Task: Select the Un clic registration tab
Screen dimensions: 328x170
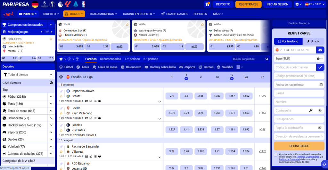Action: [313, 41]
